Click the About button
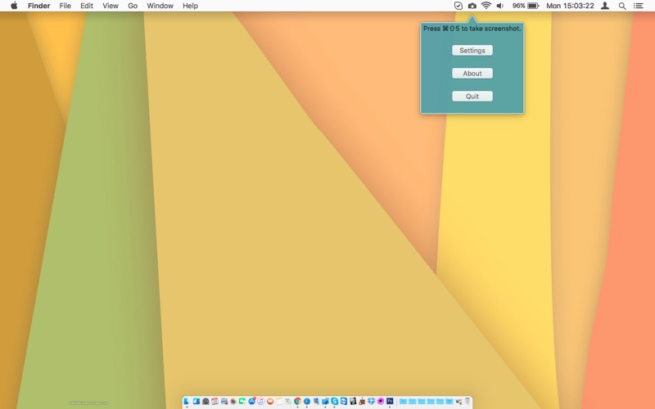 [x=472, y=74]
